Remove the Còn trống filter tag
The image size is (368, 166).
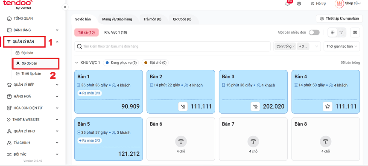(293, 46)
